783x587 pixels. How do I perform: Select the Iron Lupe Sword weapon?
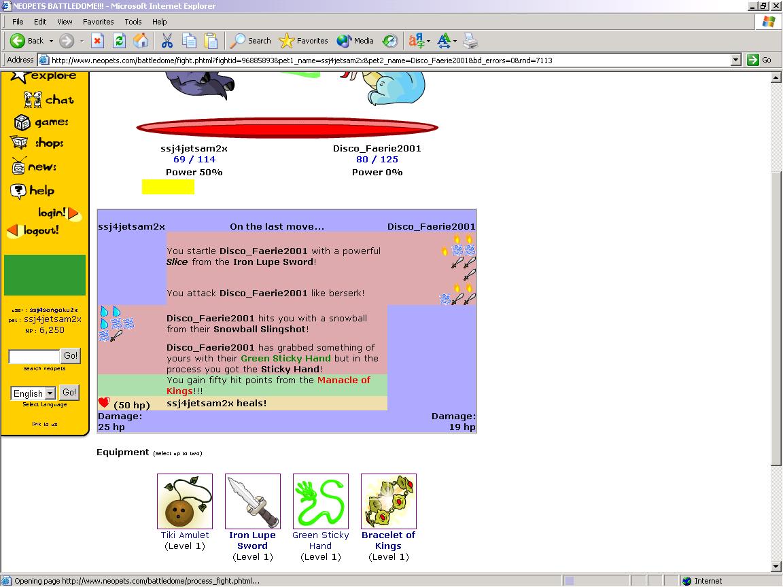click(252, 501)
